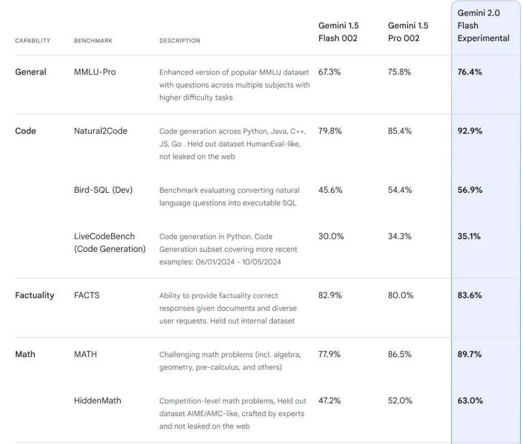Select the FACTS benchmark name
This screenshot has height=444, width=523.
pos(87,295)
